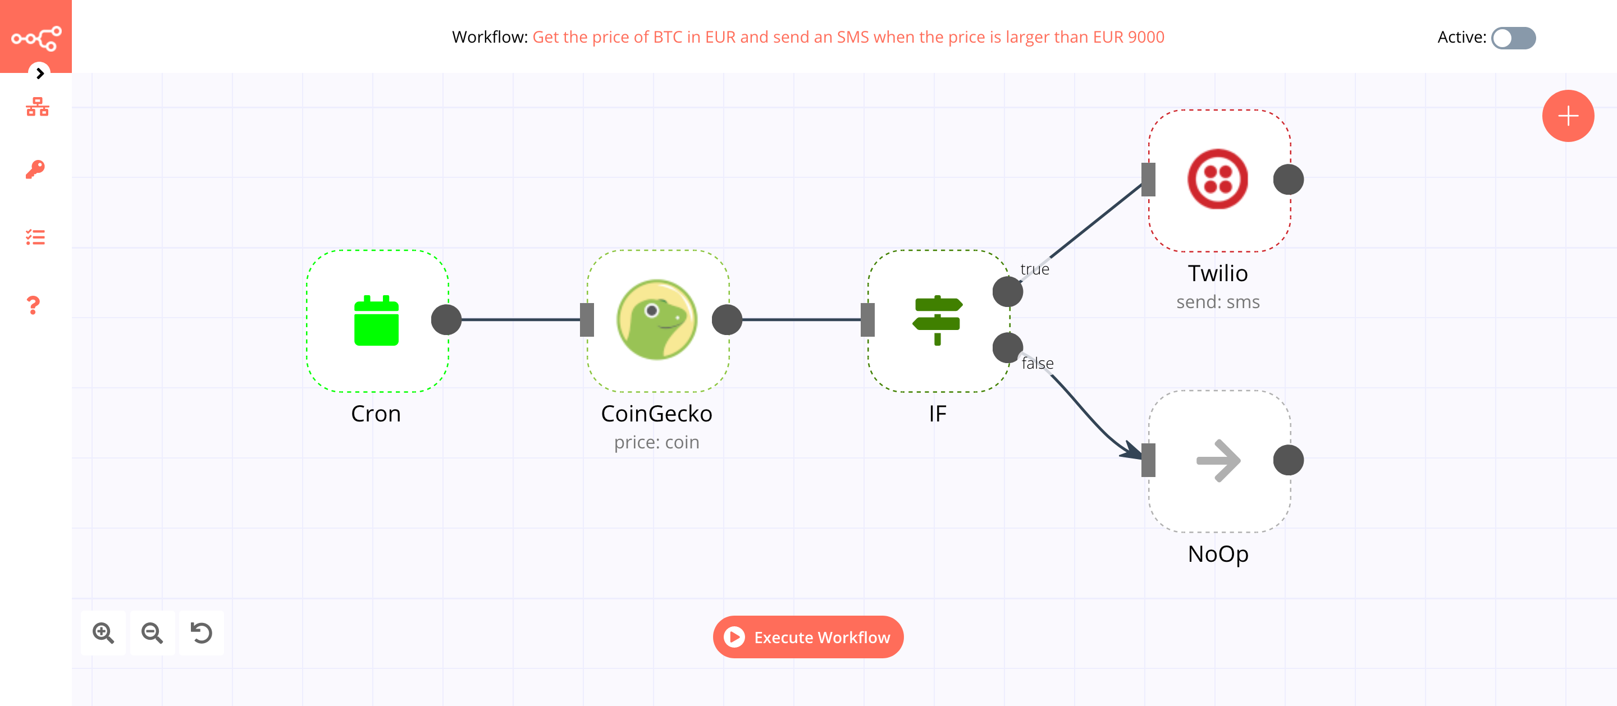Expand the left sidebar navigation panel
This screenshot has height=706, width=1617.
click(x=38, y=72)
